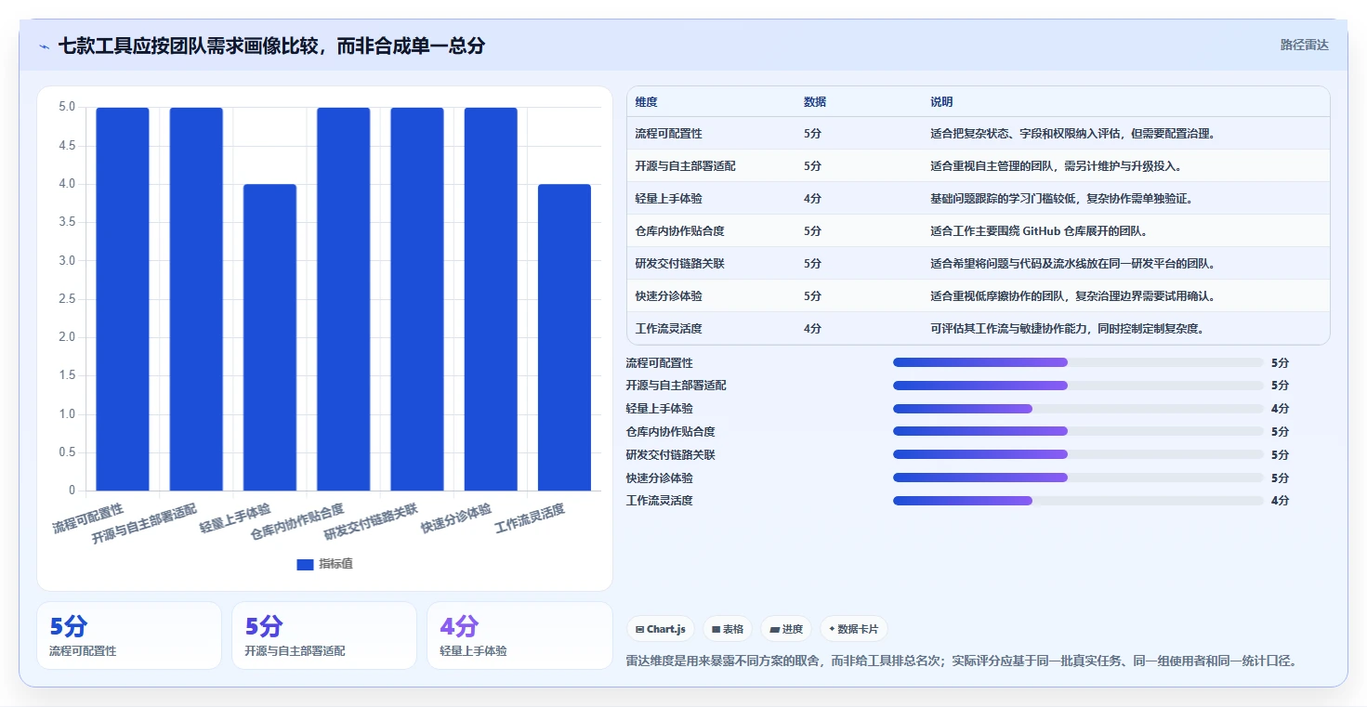
Task: Open the 5分 开源与自主部署适配 data card
Action: coord(324,635)
